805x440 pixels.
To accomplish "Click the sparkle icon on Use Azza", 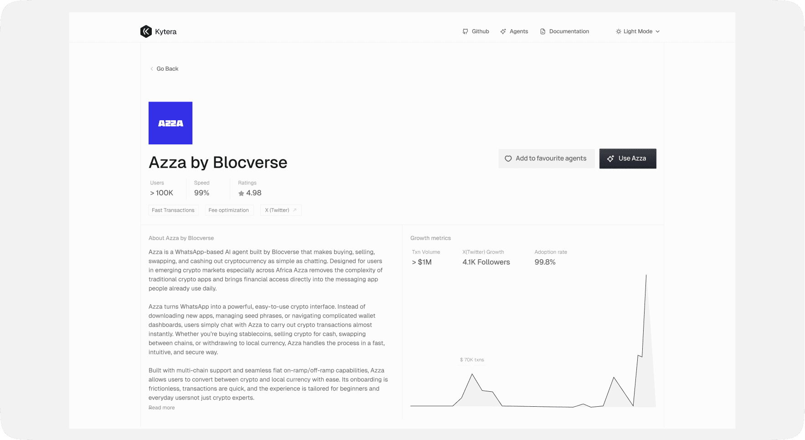I will click(x=610, y=159).
